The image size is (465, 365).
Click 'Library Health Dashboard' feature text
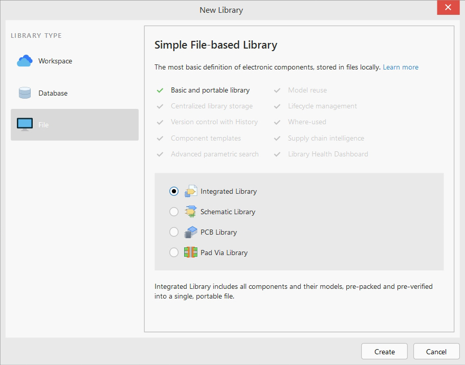[x=328, y=154]
